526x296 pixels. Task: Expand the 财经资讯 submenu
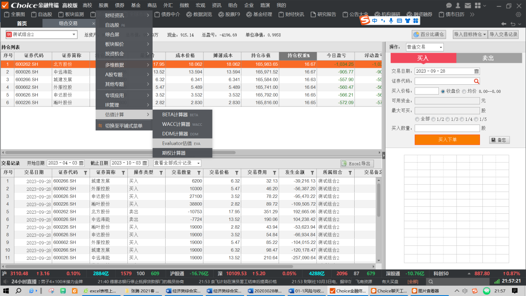(124, 15)
